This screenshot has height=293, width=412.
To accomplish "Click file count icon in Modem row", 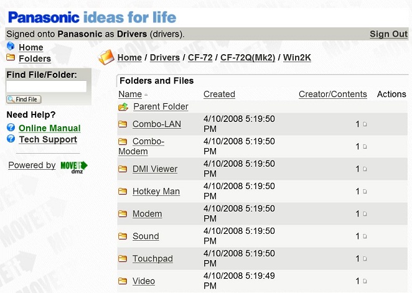I will (365, 214).
